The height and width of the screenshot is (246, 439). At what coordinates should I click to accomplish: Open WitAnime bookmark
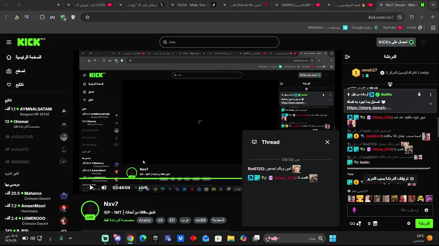tap(328, 27)
